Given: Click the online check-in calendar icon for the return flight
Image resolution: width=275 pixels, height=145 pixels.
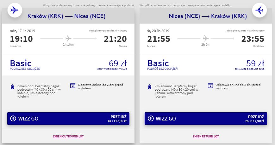Looking at the screenshot, I should (x=210, y=86).
